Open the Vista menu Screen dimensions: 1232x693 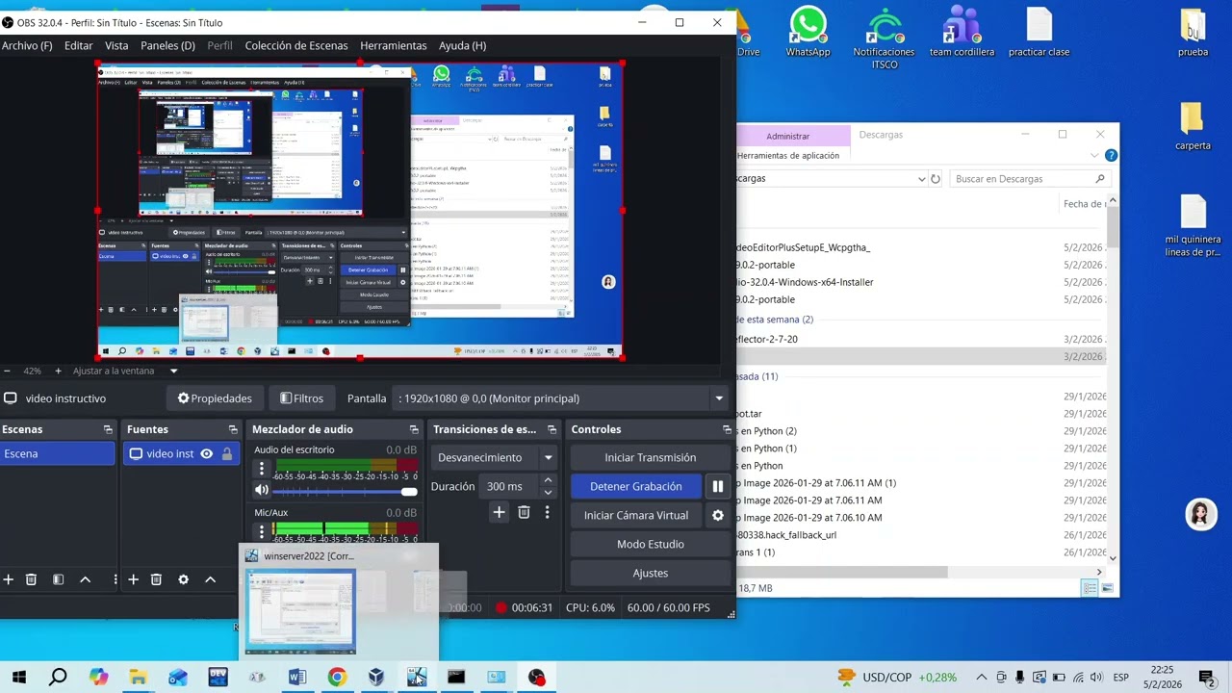pyautogui.click(x=116, y=45)
